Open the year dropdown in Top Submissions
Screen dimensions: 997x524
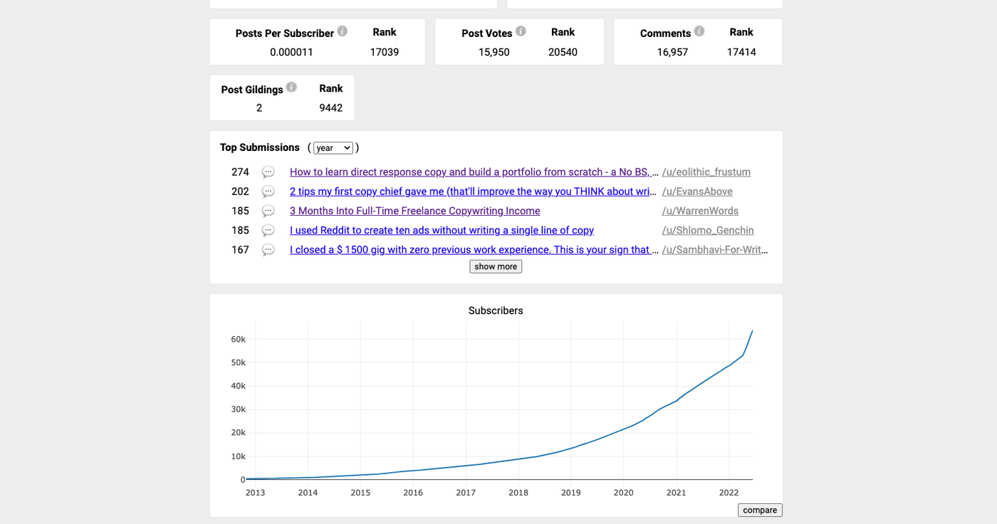pyautogui.click(x=333, y=148)
